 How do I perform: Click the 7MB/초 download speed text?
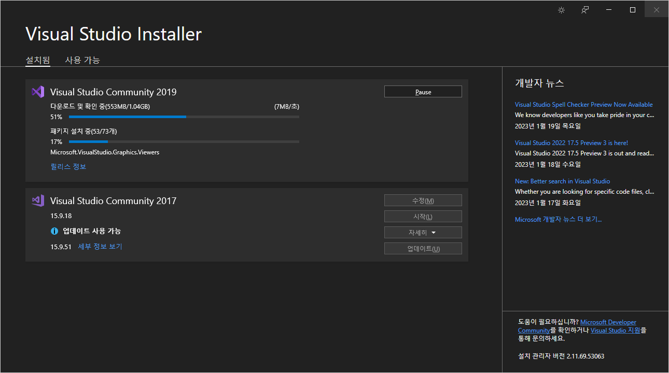[x=287, y=107]
